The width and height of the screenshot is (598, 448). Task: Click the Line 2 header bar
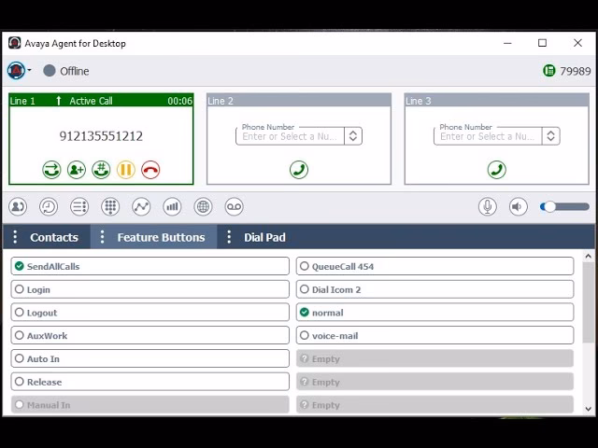coord(299,101)
